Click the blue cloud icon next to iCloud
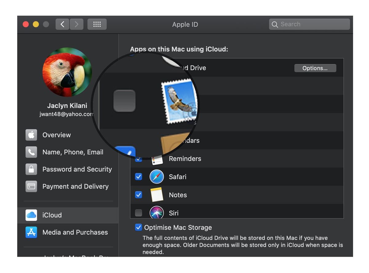The image size is (369, 273). 31,215
